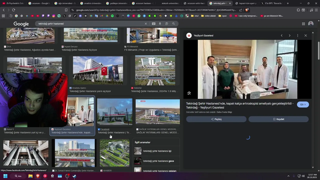Open a new browser tab
The image size is (320, 180).
pos(288,3)
